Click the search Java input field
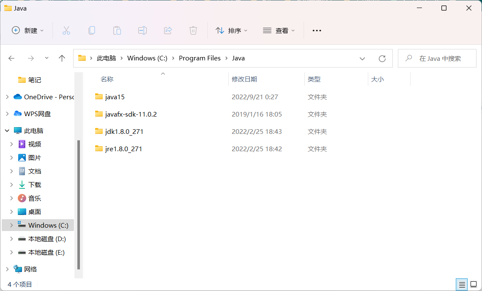This screenshot has width=482, height=291. click(x=437, y=58)
